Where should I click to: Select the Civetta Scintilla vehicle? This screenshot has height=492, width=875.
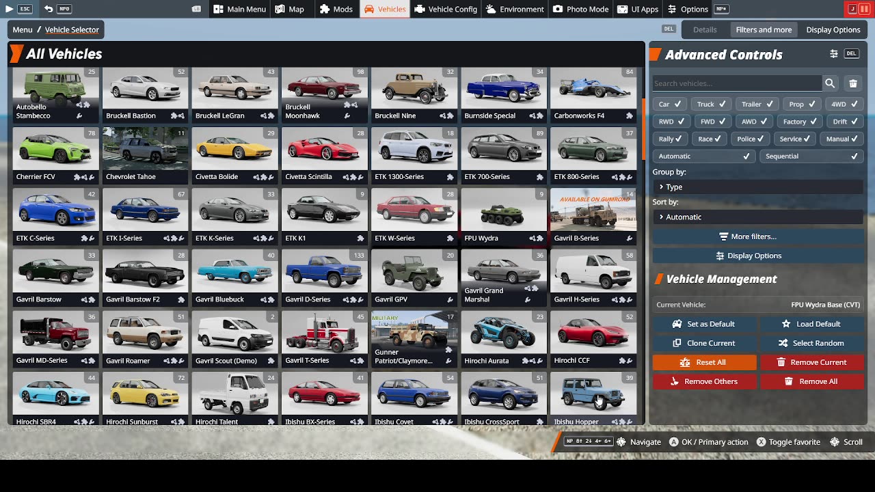[324, 156]
